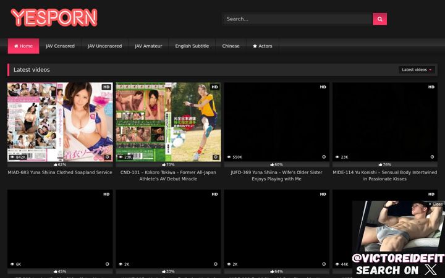
Task: Click the thumbs-up 76% rating bar
Action: (385, 164)
